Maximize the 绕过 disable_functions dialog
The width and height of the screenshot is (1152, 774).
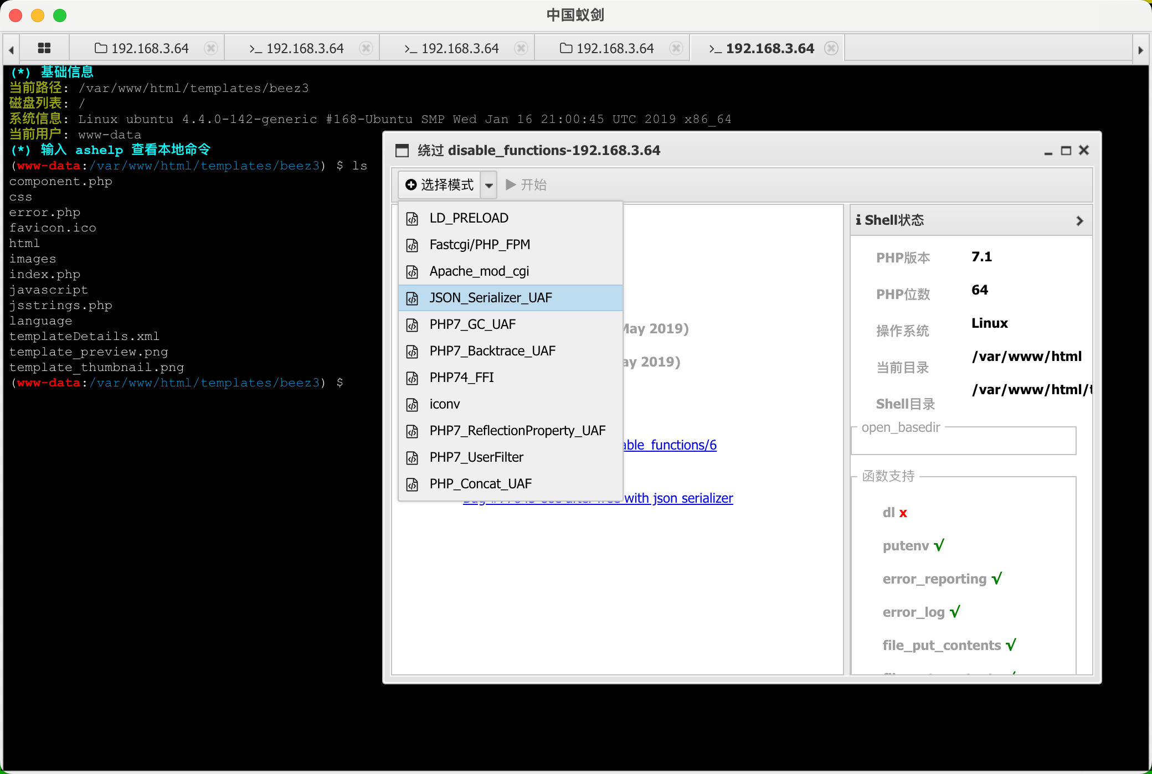pyautogui.click(x=1066, y=151)
